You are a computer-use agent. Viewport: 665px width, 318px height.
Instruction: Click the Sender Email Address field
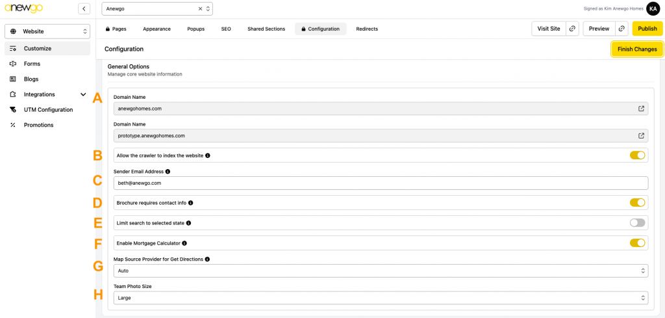tap(381, 183)
